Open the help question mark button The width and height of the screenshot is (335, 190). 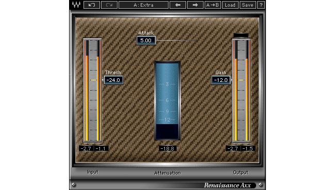261,5
